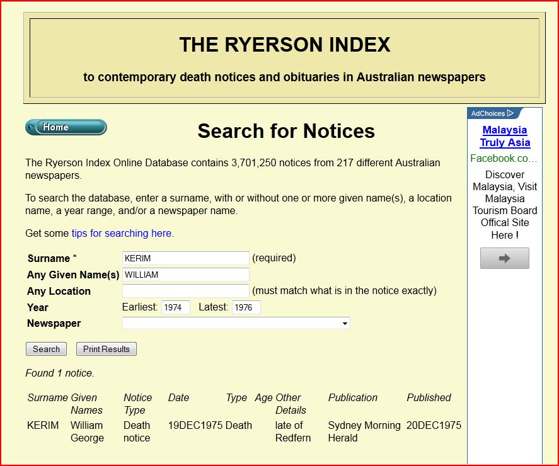Click the Age column header

tap(263, 398)
